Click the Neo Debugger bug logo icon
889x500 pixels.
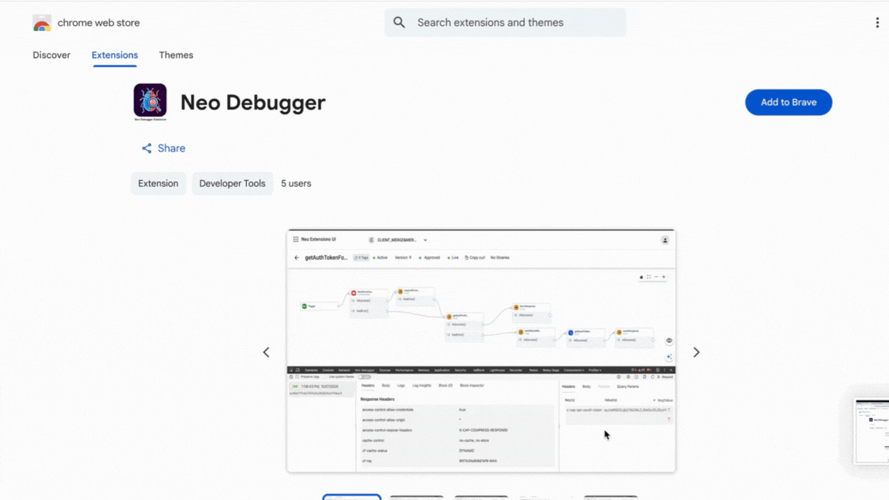(150, 102)
